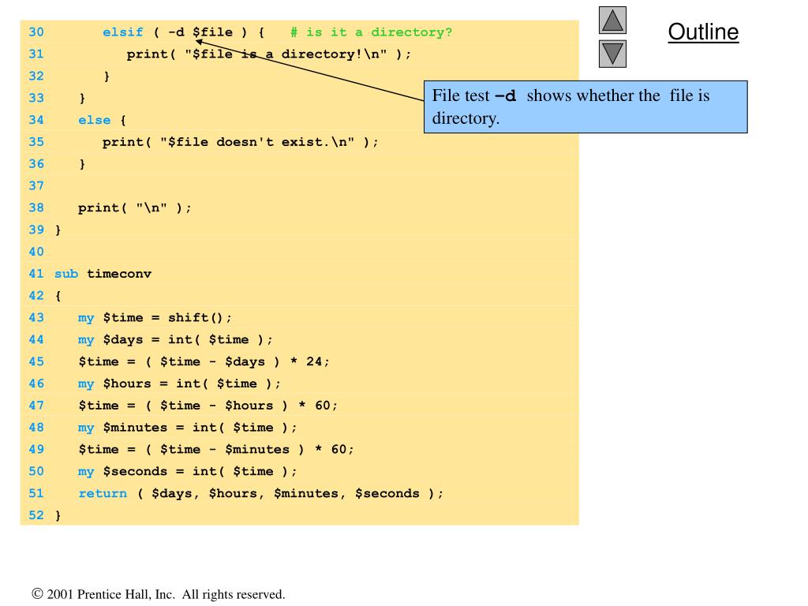
Task: Click 'sub timeconv' on line 41
Action: pos(103,274)
